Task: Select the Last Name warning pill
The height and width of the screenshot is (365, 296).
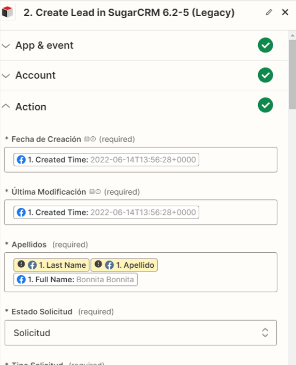Action: (x=51, y=265)
